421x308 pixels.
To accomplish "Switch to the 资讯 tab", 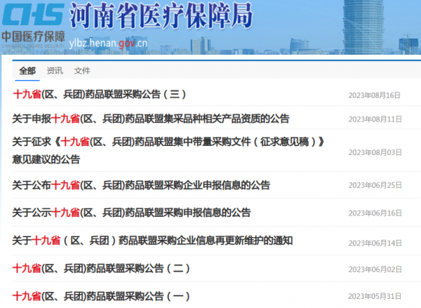I will (x=55, y=71).
